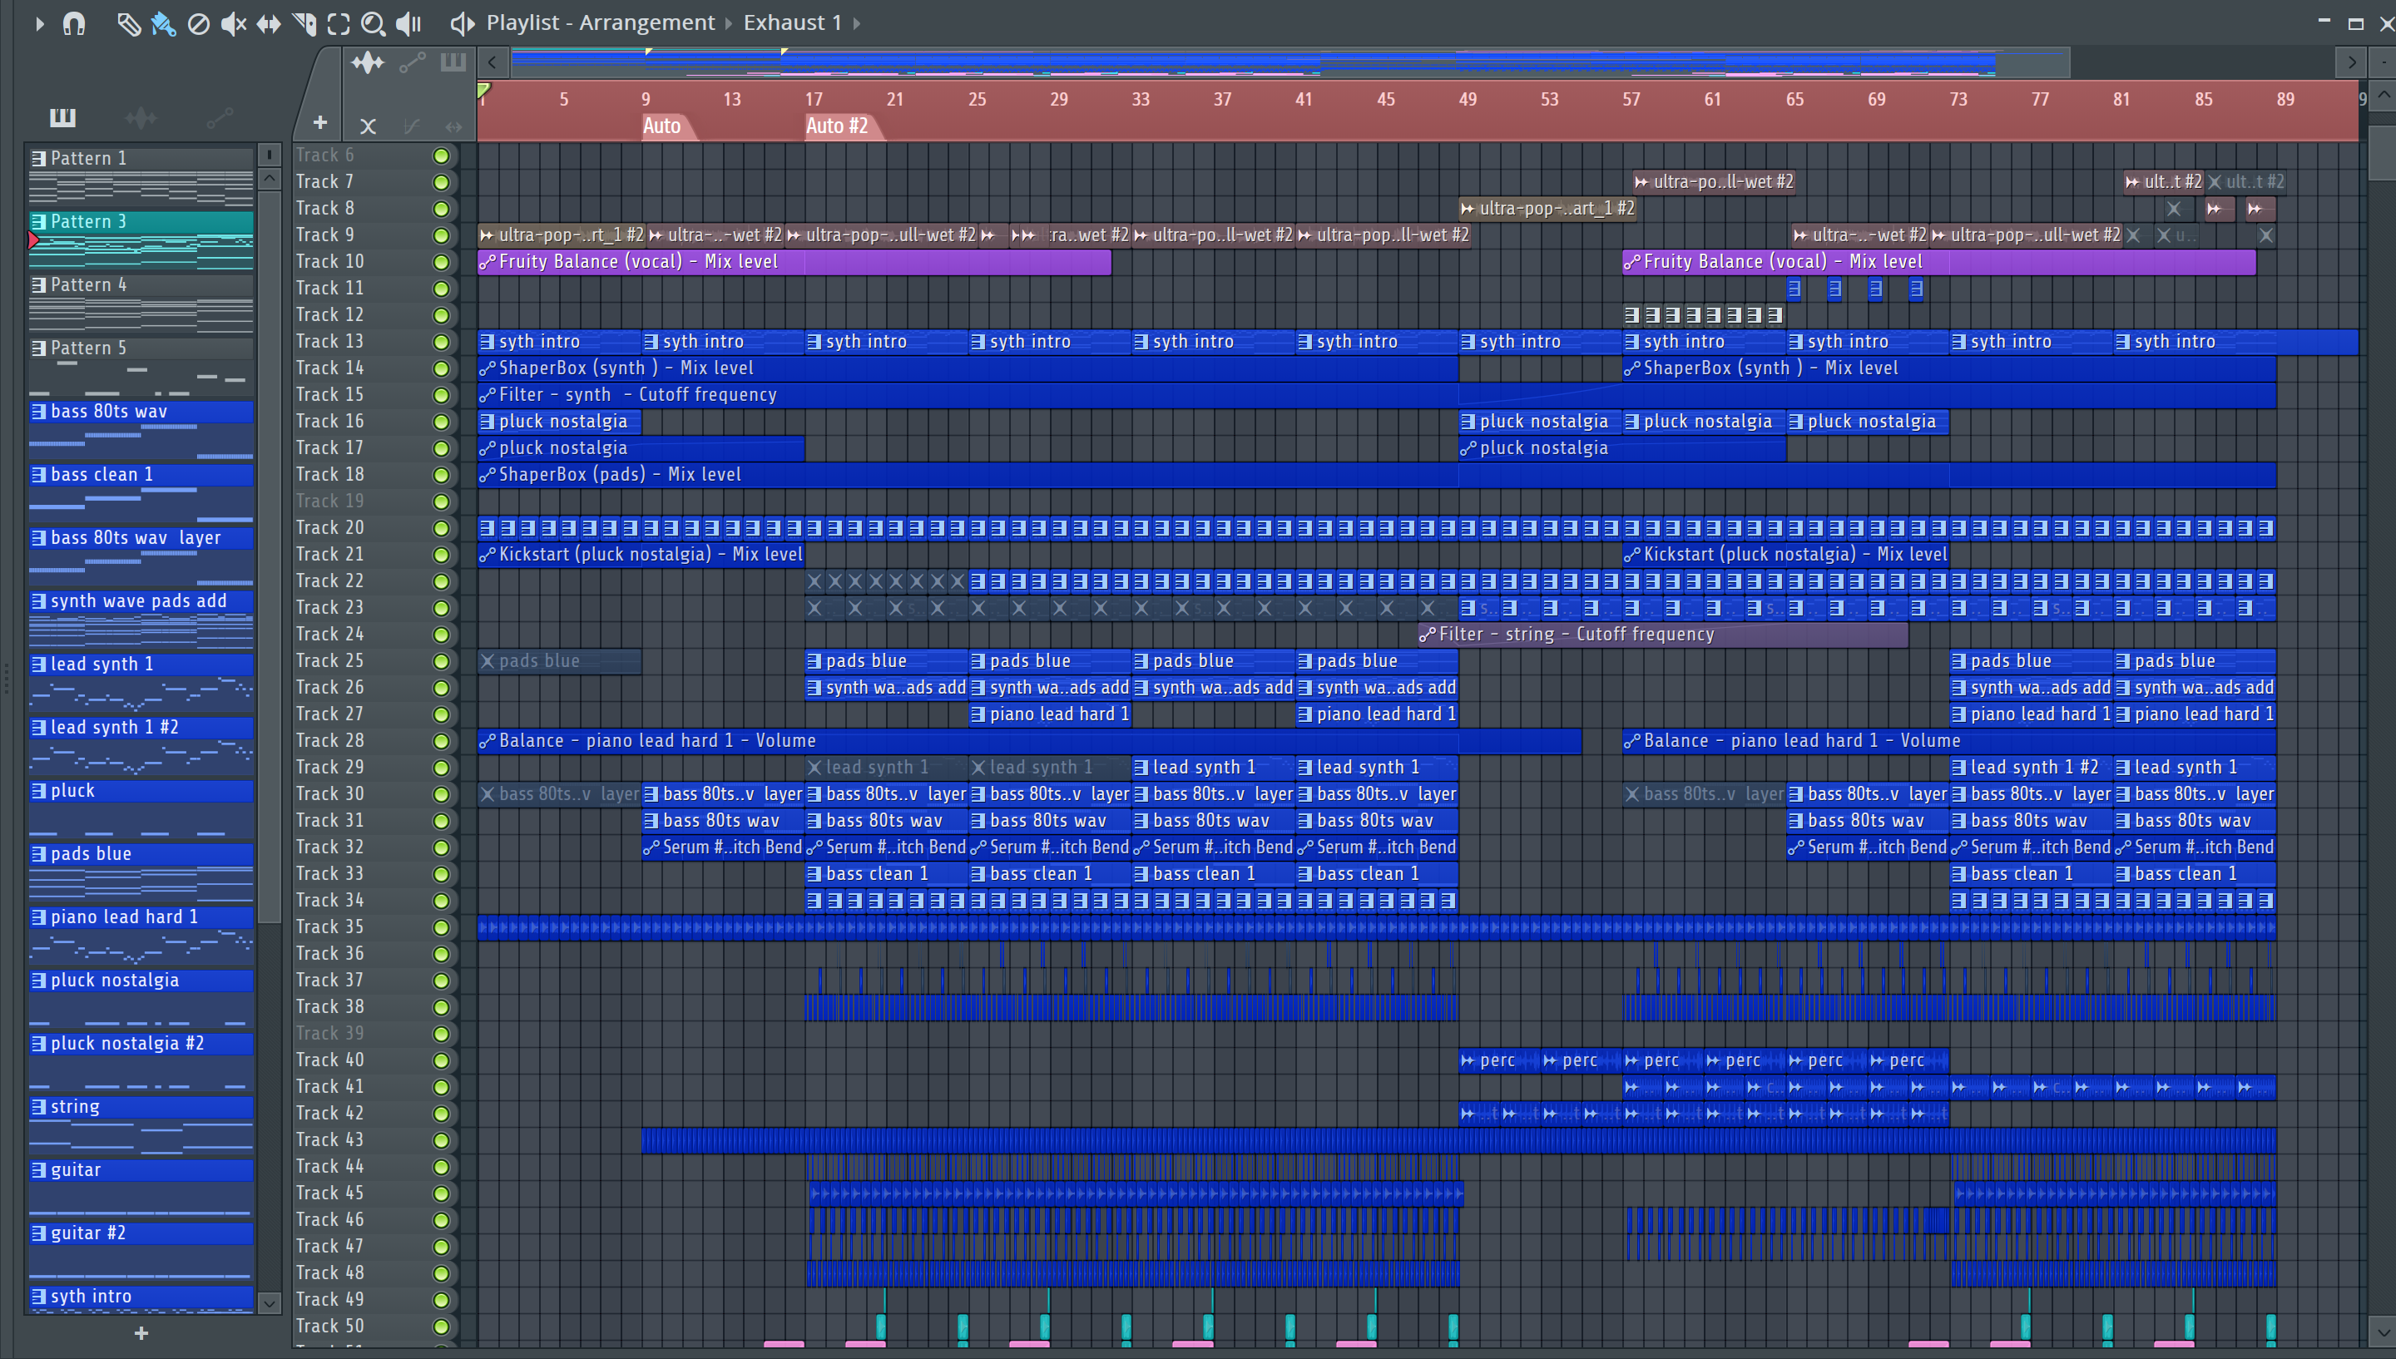Mute Track 43
The image size is (2396, 1359).
(x=442, y=1139)
